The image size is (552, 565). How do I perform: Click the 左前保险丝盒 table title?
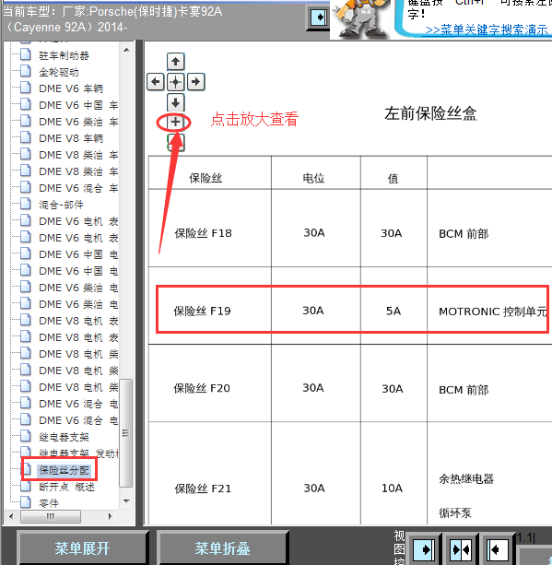tap(430, 113)
